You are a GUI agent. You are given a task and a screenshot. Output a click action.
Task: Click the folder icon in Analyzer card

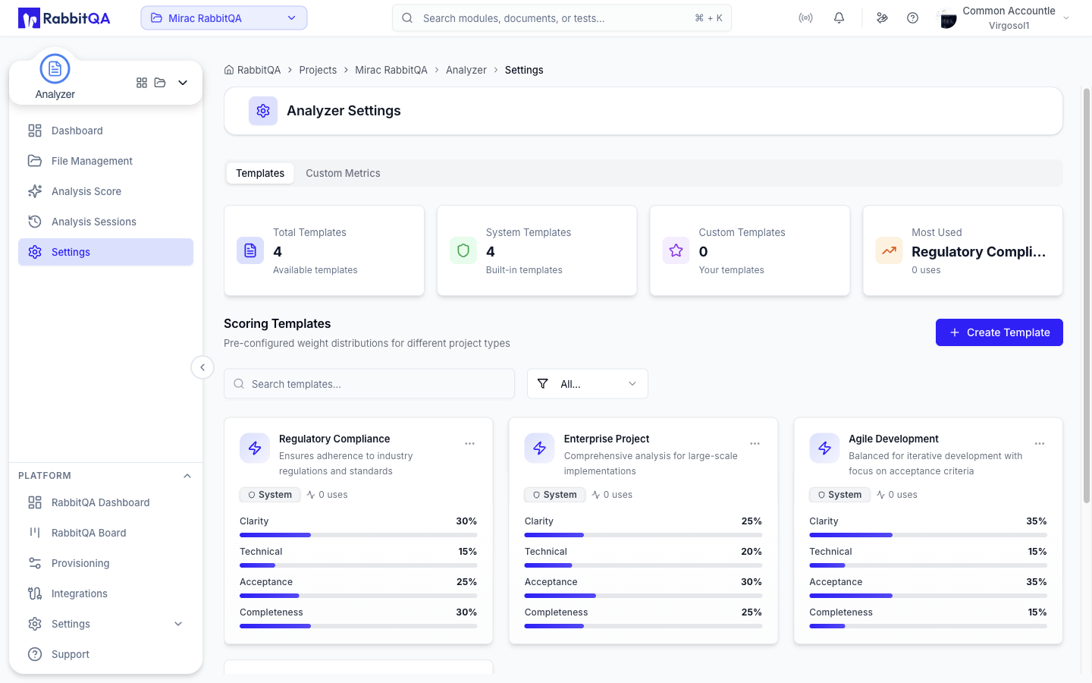[x=160, y=83]
